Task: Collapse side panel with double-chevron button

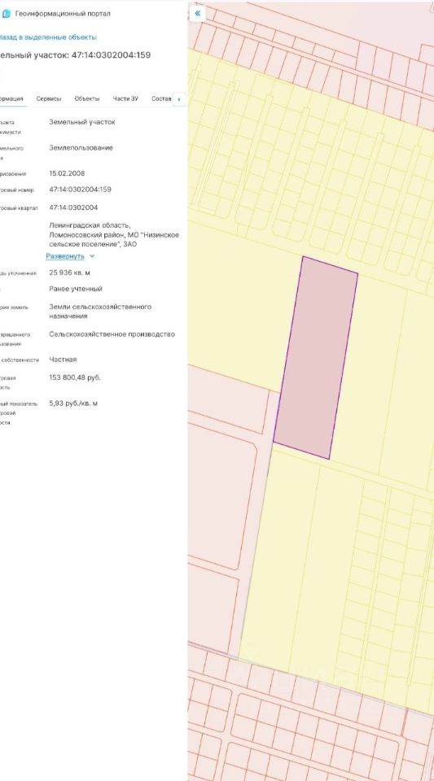Action: [197, 14]
